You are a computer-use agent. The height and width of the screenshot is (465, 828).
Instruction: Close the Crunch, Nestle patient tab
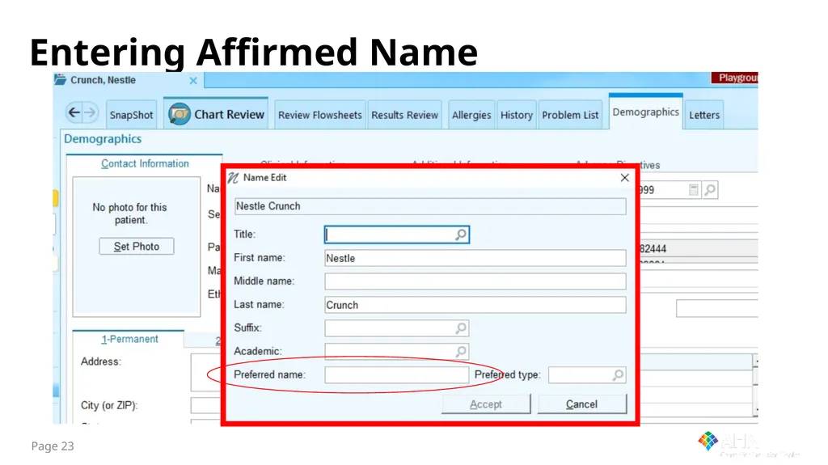point(193,80)
